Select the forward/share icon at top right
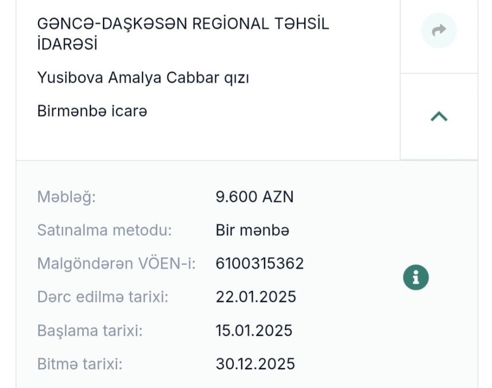This screenshot has width=492, height=388. coord(438,30)
